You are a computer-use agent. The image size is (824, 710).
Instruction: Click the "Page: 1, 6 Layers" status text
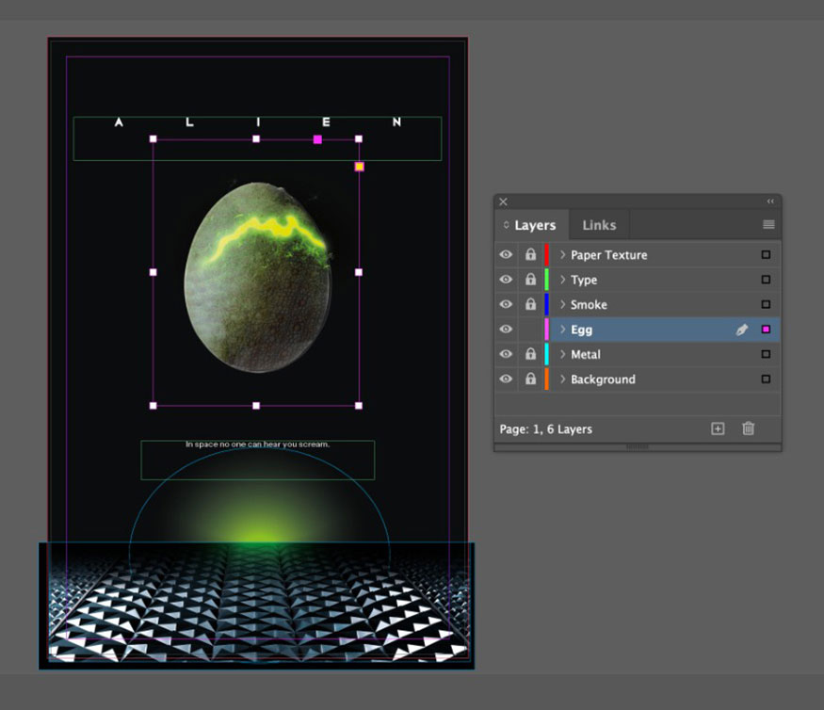coord(545,429)
